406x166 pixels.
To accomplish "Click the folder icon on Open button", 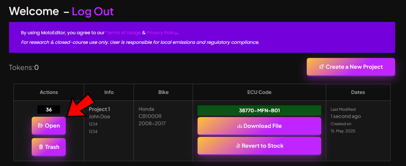I will 40,126.
